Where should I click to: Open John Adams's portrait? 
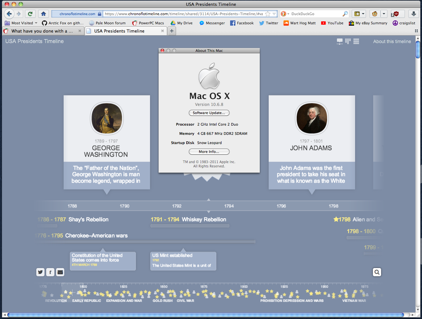(x=312, y=118)
